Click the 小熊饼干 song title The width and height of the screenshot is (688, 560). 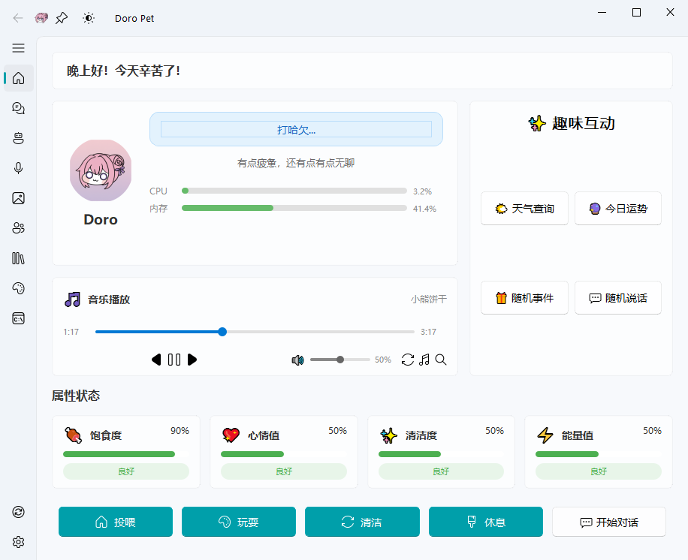pyautogui.click(x=429, y=299)
